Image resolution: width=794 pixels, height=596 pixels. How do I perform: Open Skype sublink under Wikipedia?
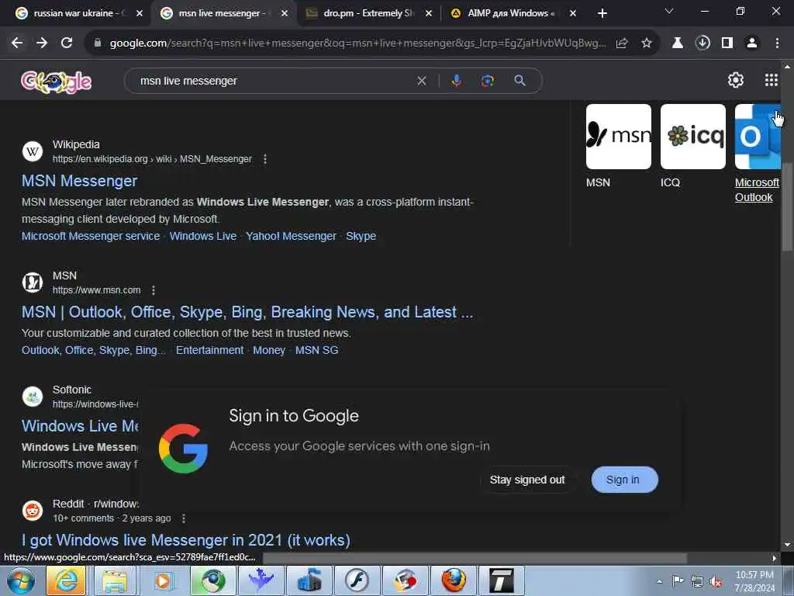click(361, 236)
